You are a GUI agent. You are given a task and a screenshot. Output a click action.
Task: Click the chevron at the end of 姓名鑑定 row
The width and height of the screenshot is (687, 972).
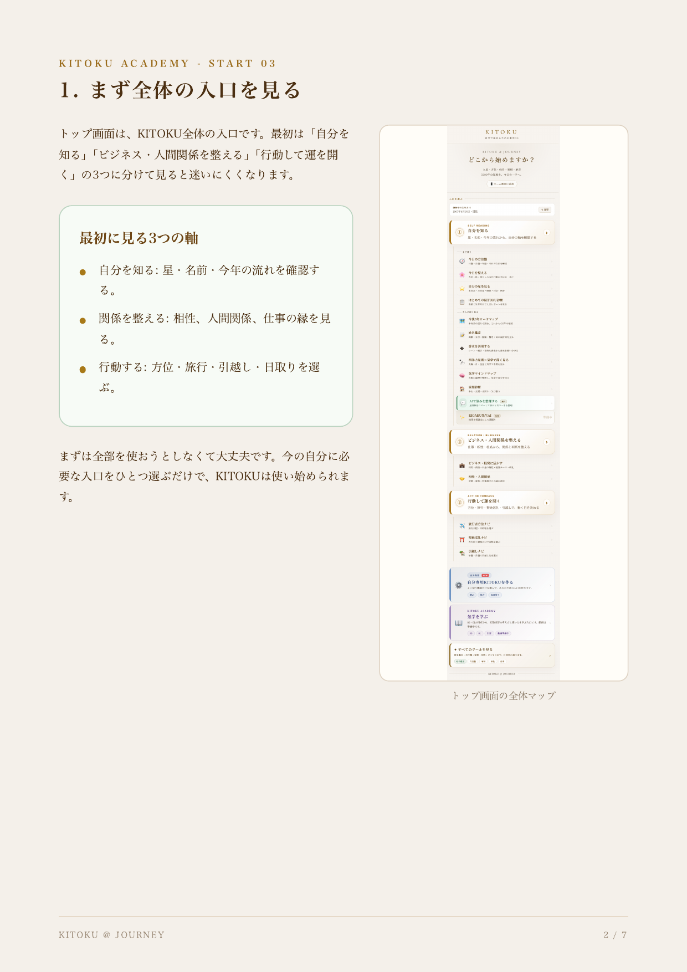552,335
